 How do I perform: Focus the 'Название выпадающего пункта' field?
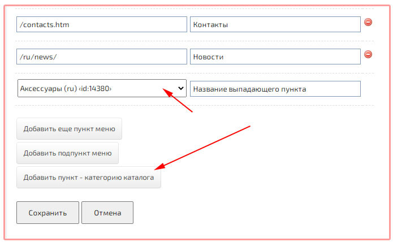pos(275,89)
